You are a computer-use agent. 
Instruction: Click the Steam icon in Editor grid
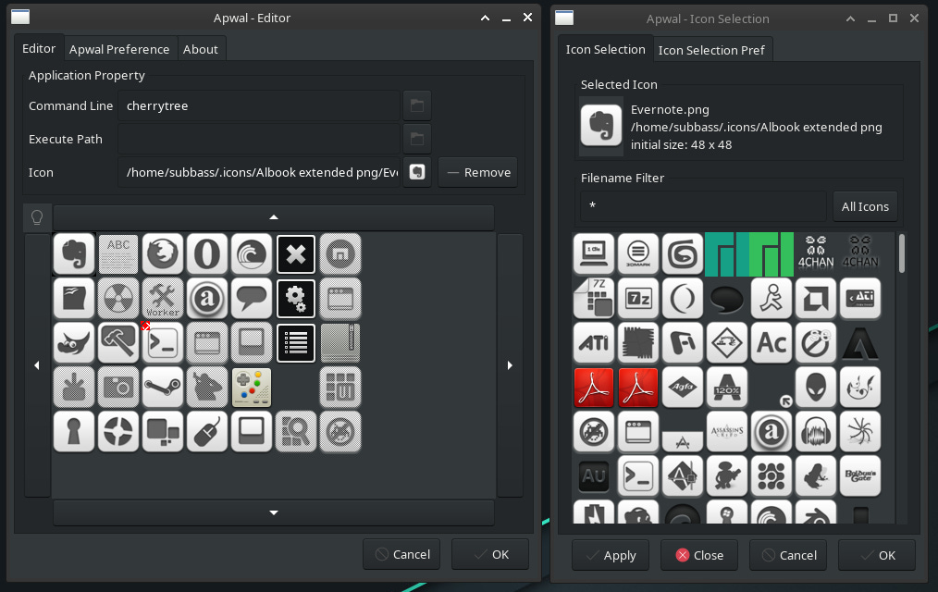pos(163,387)
